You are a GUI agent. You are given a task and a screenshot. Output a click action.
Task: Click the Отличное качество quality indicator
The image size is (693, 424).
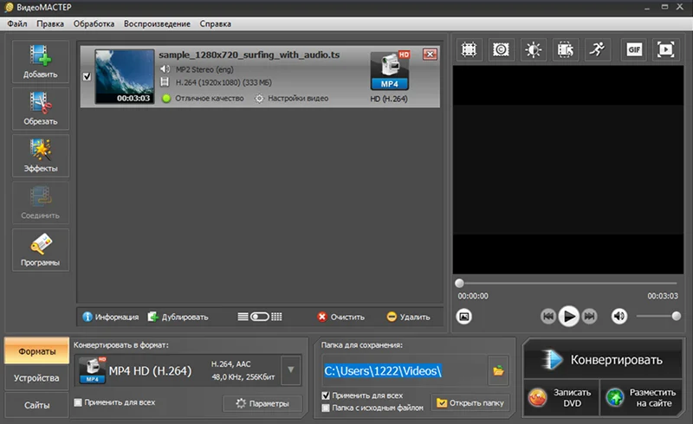(204, 98)
